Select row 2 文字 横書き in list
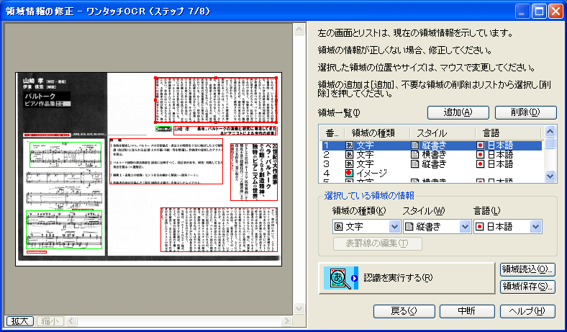 click(432, 155)
